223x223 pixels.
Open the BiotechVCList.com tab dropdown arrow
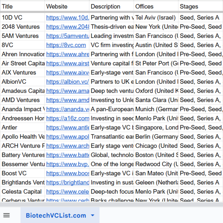coord(93,215)
